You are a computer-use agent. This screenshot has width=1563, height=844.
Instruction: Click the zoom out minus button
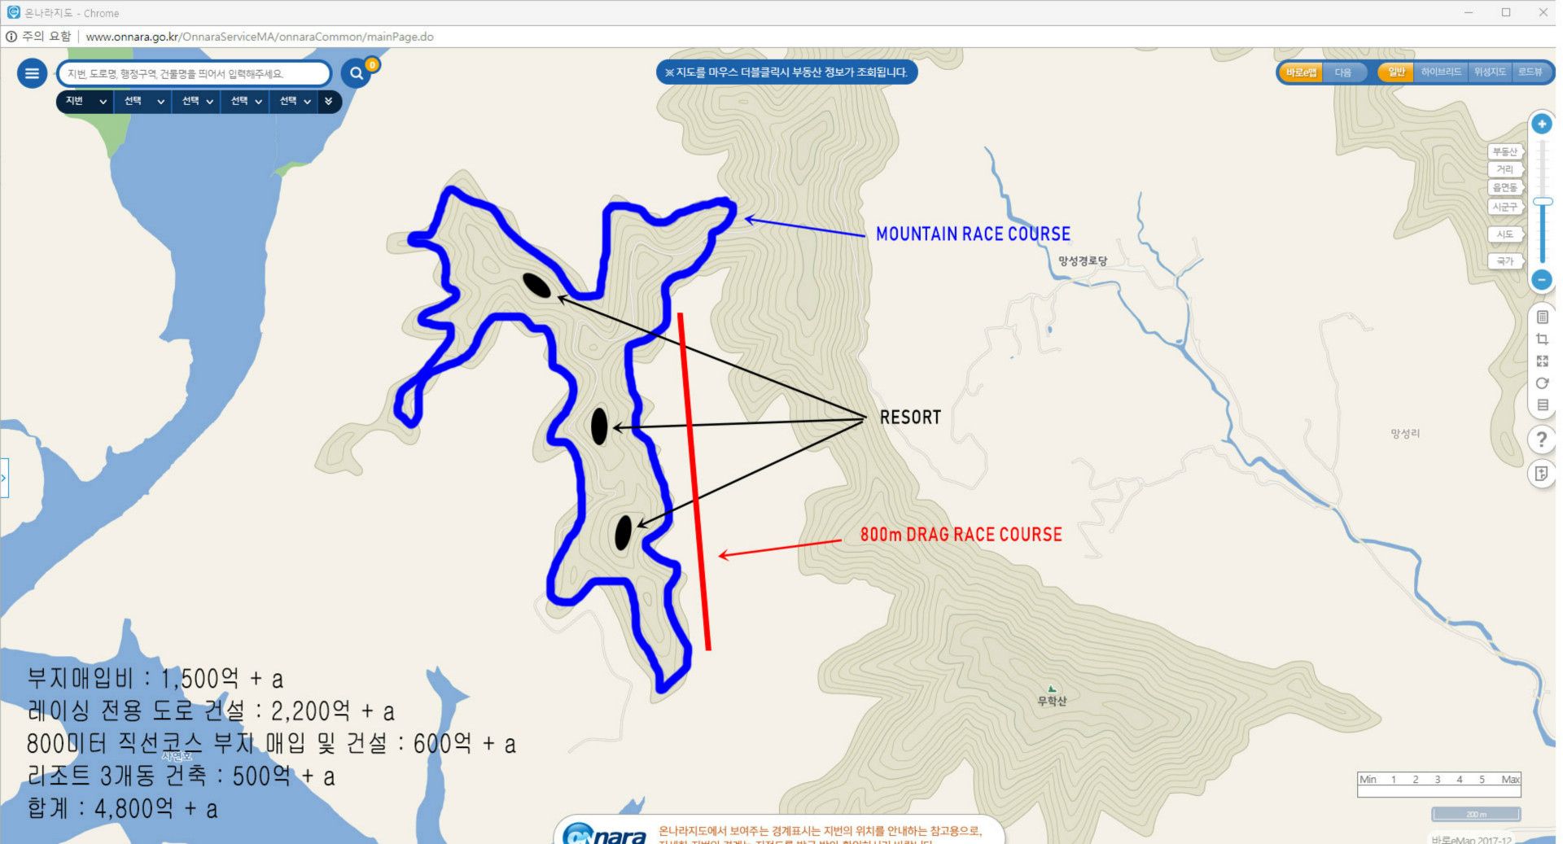click(x=1541, y=280)
